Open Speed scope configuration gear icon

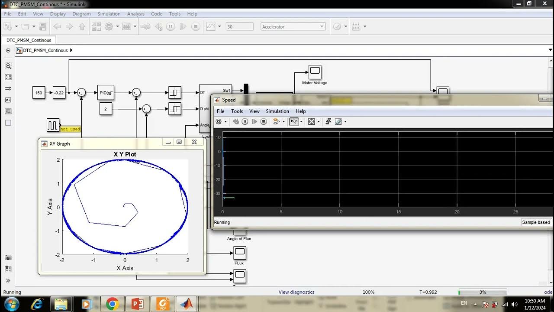[219, 122]
